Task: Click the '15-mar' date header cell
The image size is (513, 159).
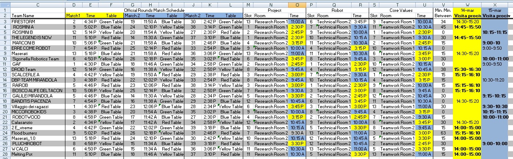Action: coord(497,10)
